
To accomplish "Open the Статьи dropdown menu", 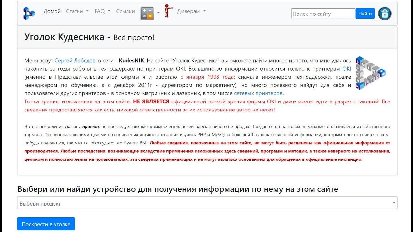I will [77, 11].
